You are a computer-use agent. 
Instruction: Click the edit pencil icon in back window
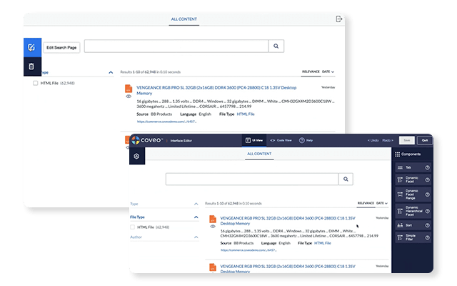coord(31,48)
